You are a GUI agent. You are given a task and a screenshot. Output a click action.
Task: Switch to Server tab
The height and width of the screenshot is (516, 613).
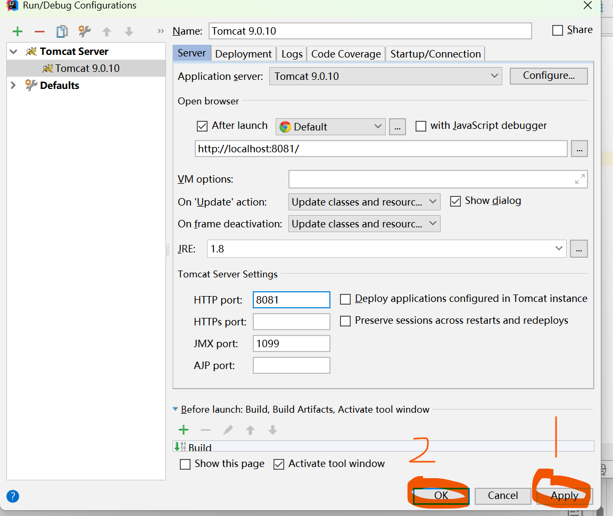pos(192,53)
